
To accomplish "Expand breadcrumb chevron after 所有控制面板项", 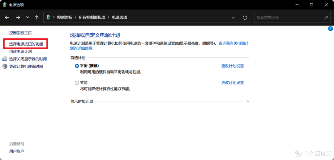I will coord(109,18).
